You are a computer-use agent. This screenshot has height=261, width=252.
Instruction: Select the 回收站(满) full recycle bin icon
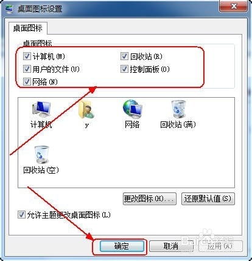pos(178,109)
